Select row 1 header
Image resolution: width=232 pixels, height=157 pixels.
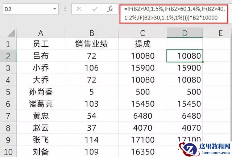click(8, 44)
